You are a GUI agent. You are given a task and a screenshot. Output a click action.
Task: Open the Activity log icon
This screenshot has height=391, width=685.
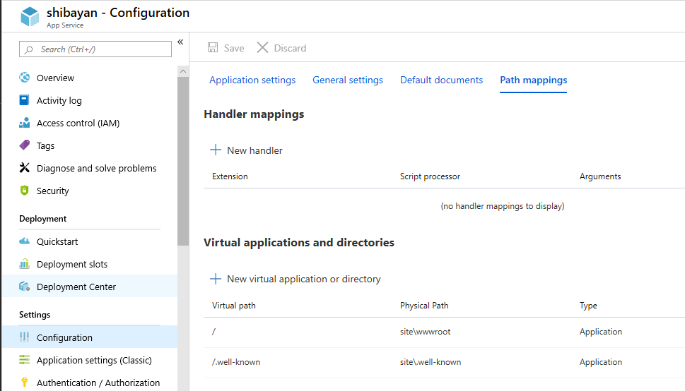click(25, 100)
